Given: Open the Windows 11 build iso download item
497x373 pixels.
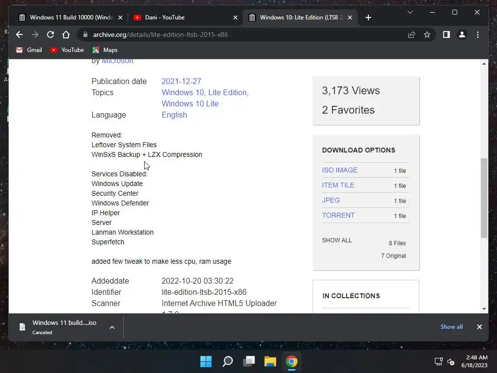Looking at the screenshot, I should point(64,327).
